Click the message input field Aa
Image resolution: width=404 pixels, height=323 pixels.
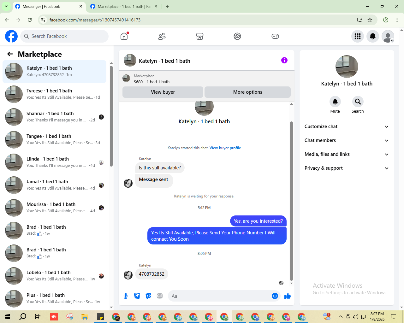(x=220, y=296)
